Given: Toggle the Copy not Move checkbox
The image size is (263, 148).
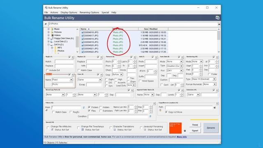Looking at the screenshot, I should point(166,112).
